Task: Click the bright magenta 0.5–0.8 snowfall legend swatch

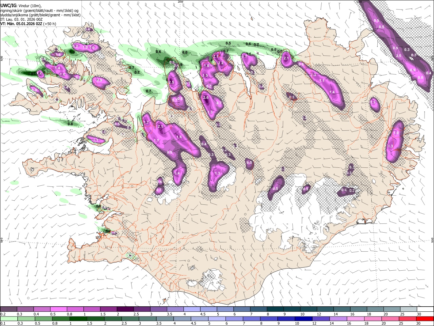Action: [58, 309]
